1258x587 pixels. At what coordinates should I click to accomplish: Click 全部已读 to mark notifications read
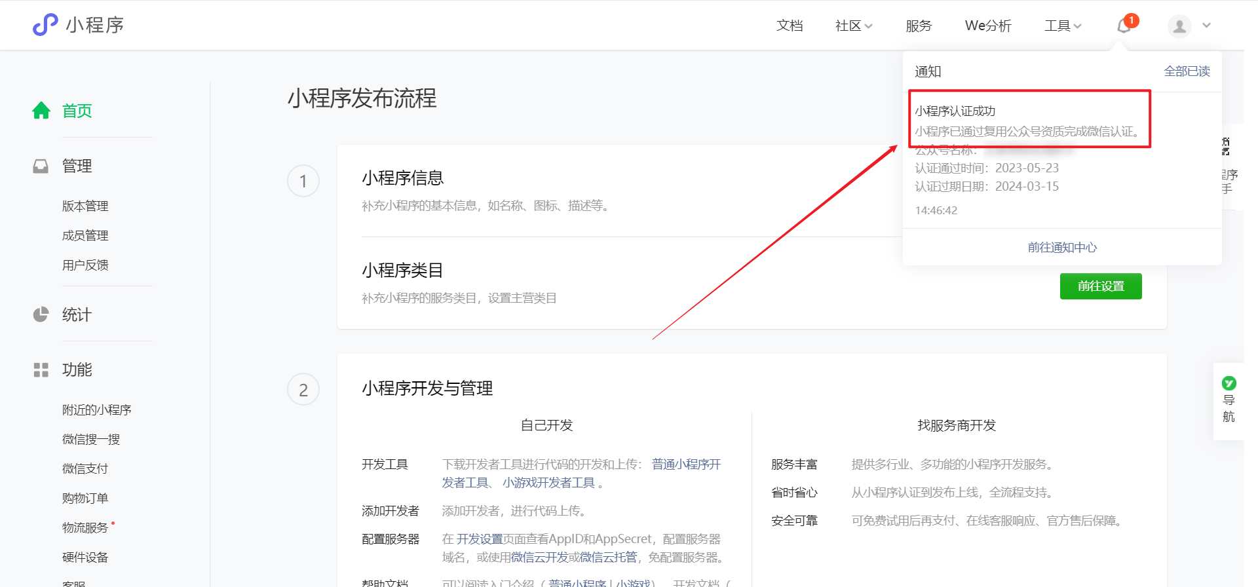(x=1187, y=71)
